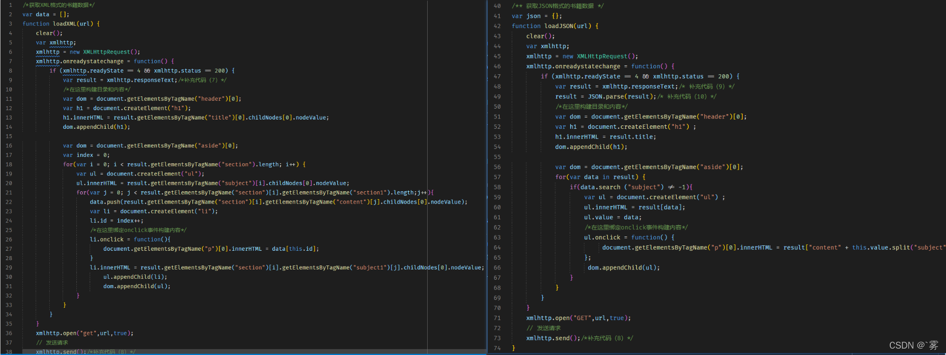Click 'ul.onclick = function() {' line

coord(629,237)
